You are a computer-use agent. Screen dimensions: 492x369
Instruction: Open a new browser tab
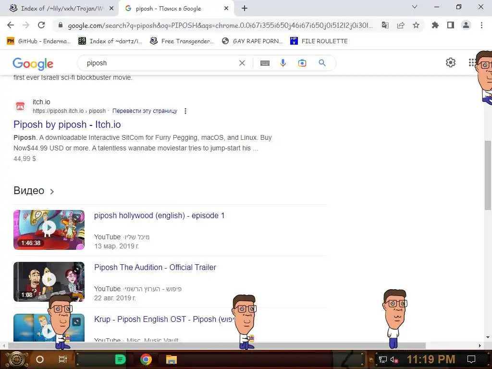(x=245, y=9)
